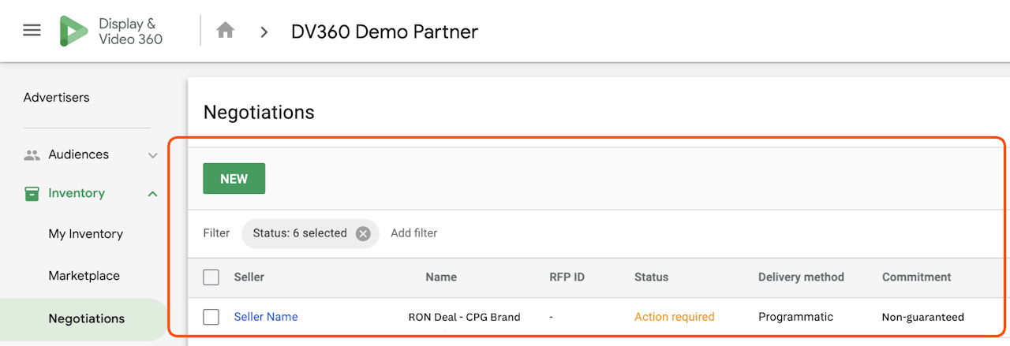Open the Seller Name link
The height and width of the screenshot is (346, 1010).
(x=266, y=317)
